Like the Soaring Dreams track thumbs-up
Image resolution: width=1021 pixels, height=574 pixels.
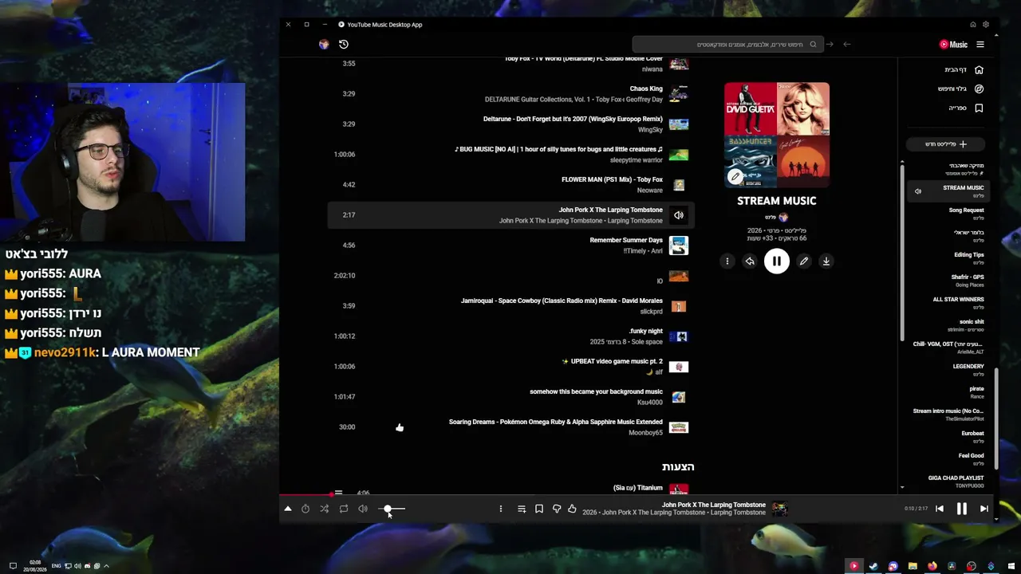coord(400,427)
